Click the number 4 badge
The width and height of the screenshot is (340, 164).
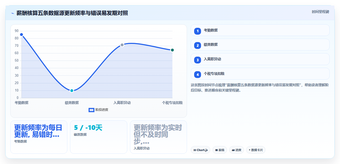198,75
